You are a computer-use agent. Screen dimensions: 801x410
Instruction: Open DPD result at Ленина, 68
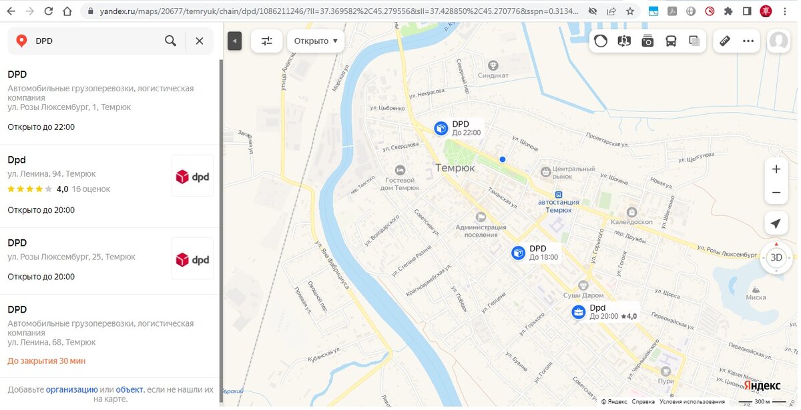tap(111, 336)
